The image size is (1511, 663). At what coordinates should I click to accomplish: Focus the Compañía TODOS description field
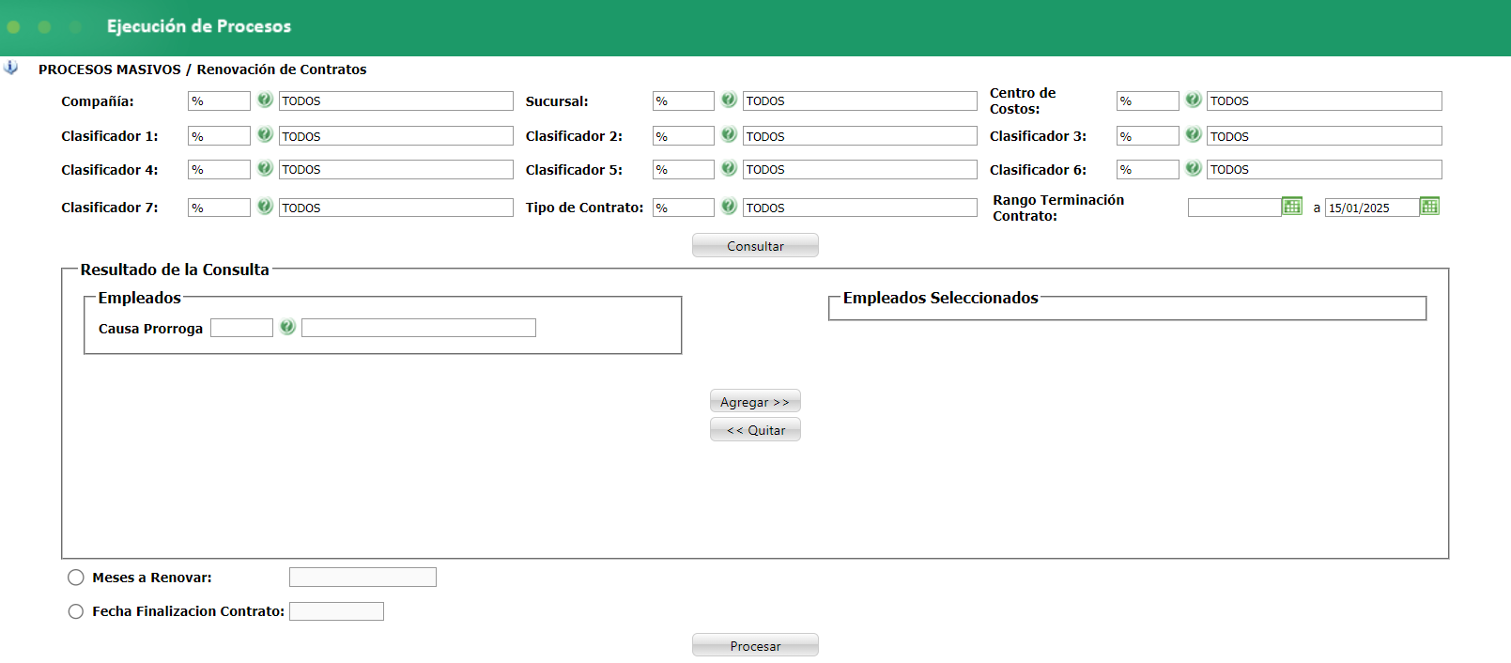396,100
